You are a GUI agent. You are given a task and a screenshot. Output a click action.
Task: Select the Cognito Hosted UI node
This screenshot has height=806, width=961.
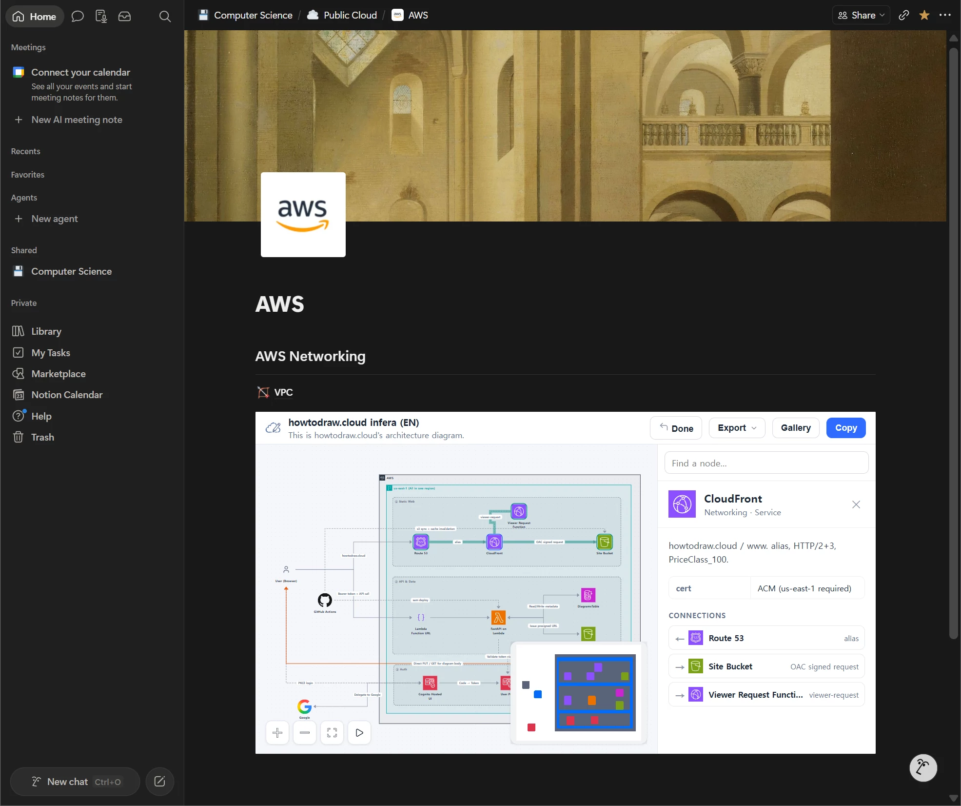click(x=430, y=683)
